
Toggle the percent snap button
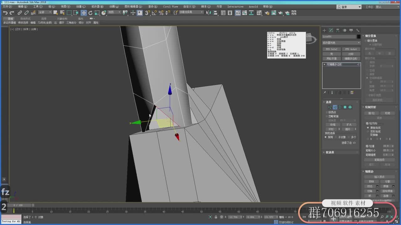click(161, 13)
